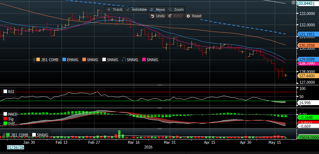This screenshot has height=154, width=319.
Task: Click the axis scale up/down control
Action: (x=293, y=3)
